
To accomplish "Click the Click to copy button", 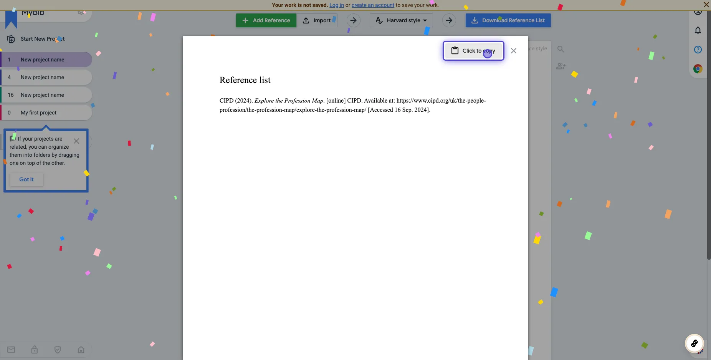I will [473, 50].
